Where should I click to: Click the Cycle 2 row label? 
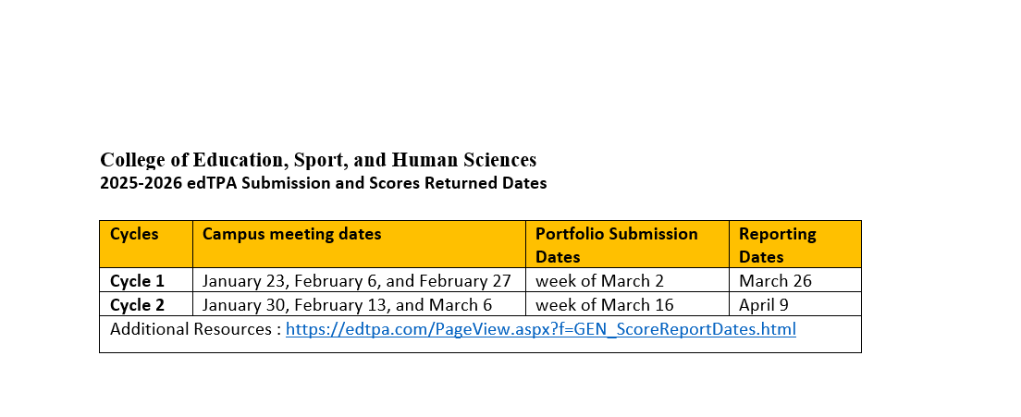point(137,305)
